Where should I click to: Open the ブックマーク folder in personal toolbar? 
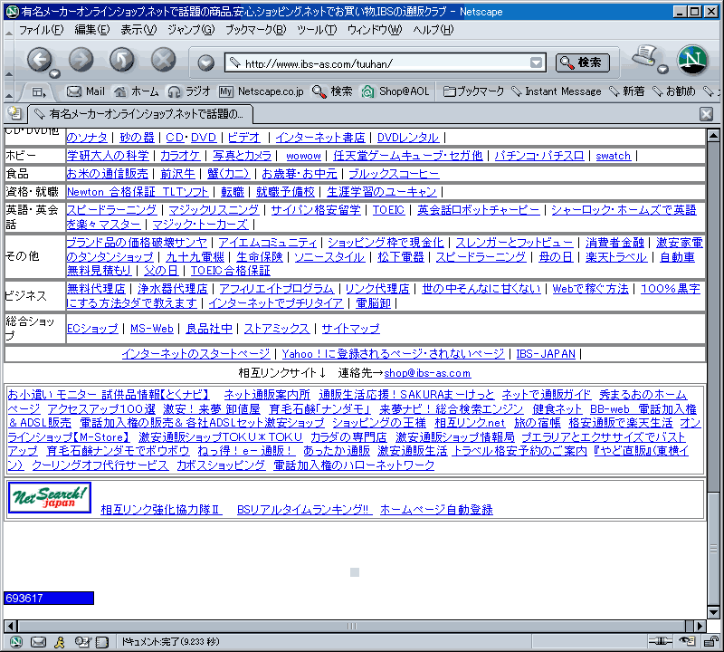[x=473, y=91]
